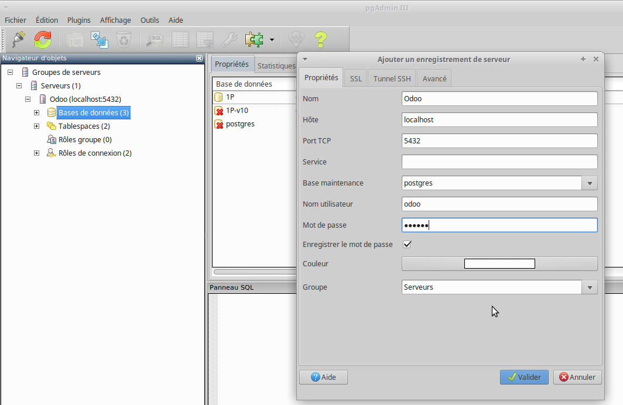The height and width of the screenshot is (405, 623).
Task: Expand the Rôles de connexion (2) node
Action: point(36,153)
